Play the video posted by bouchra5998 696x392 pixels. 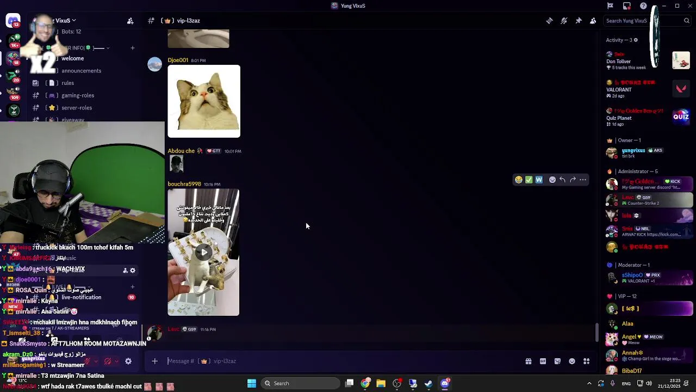203,252
